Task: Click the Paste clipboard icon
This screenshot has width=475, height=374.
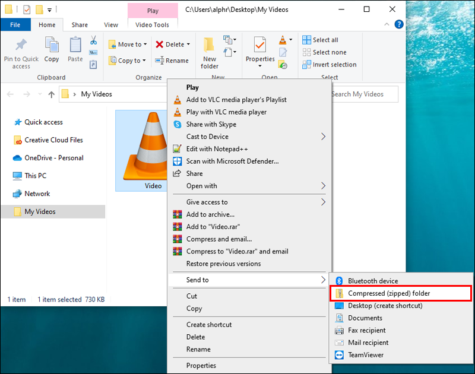Action: click(75, 45)
